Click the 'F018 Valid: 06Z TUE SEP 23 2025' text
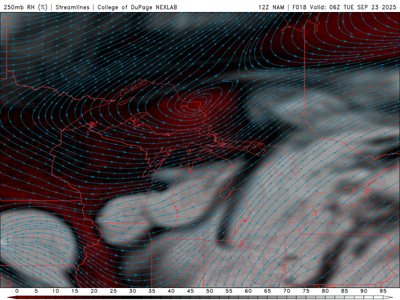This screenshot has width=400, height=300. [x=344, y=7]
